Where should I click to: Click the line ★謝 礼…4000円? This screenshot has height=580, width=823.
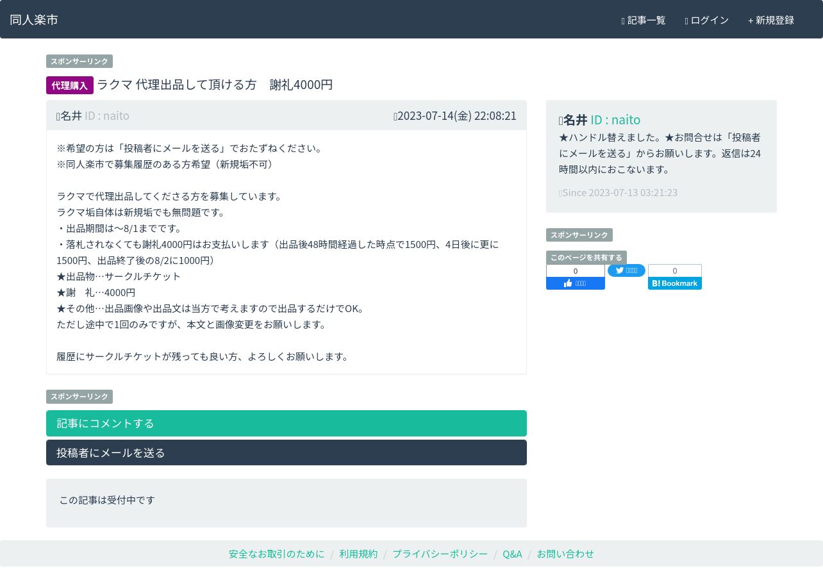[96, 292]
